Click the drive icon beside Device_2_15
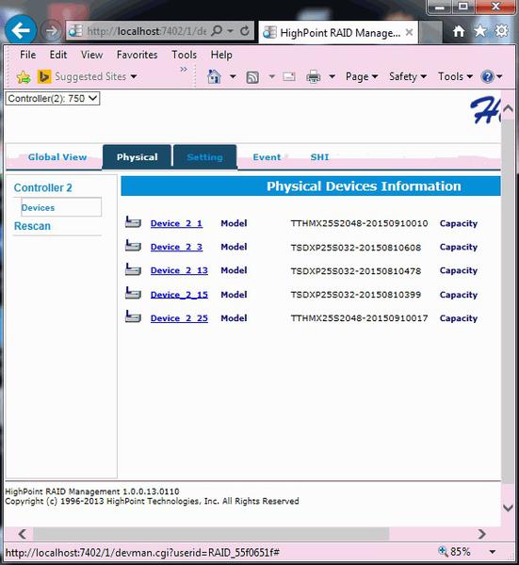The width and height of the screenshot is (519, 565). (133, 293)
